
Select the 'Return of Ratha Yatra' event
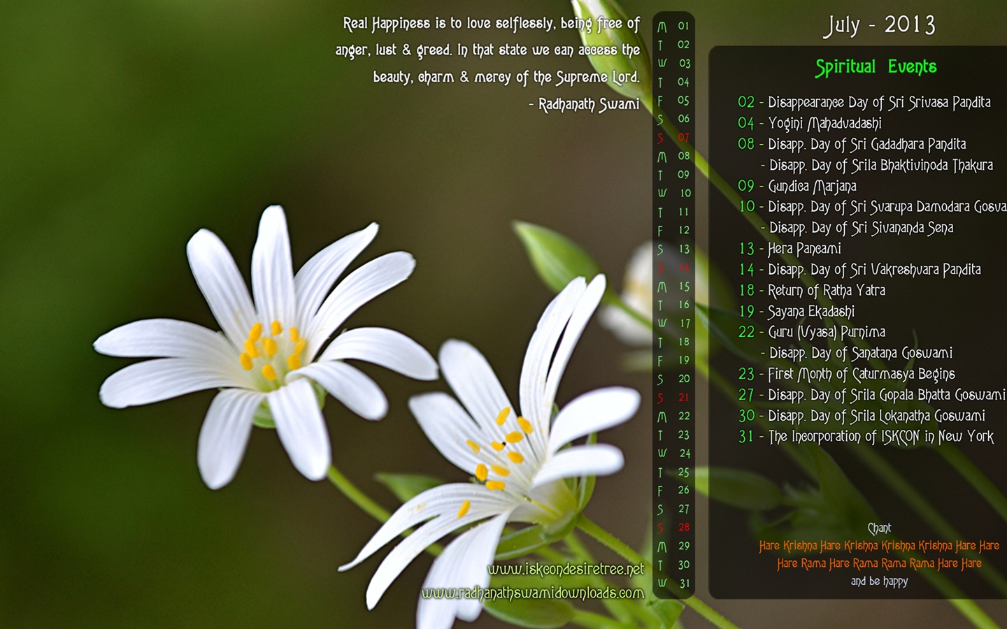pos(827,291)
